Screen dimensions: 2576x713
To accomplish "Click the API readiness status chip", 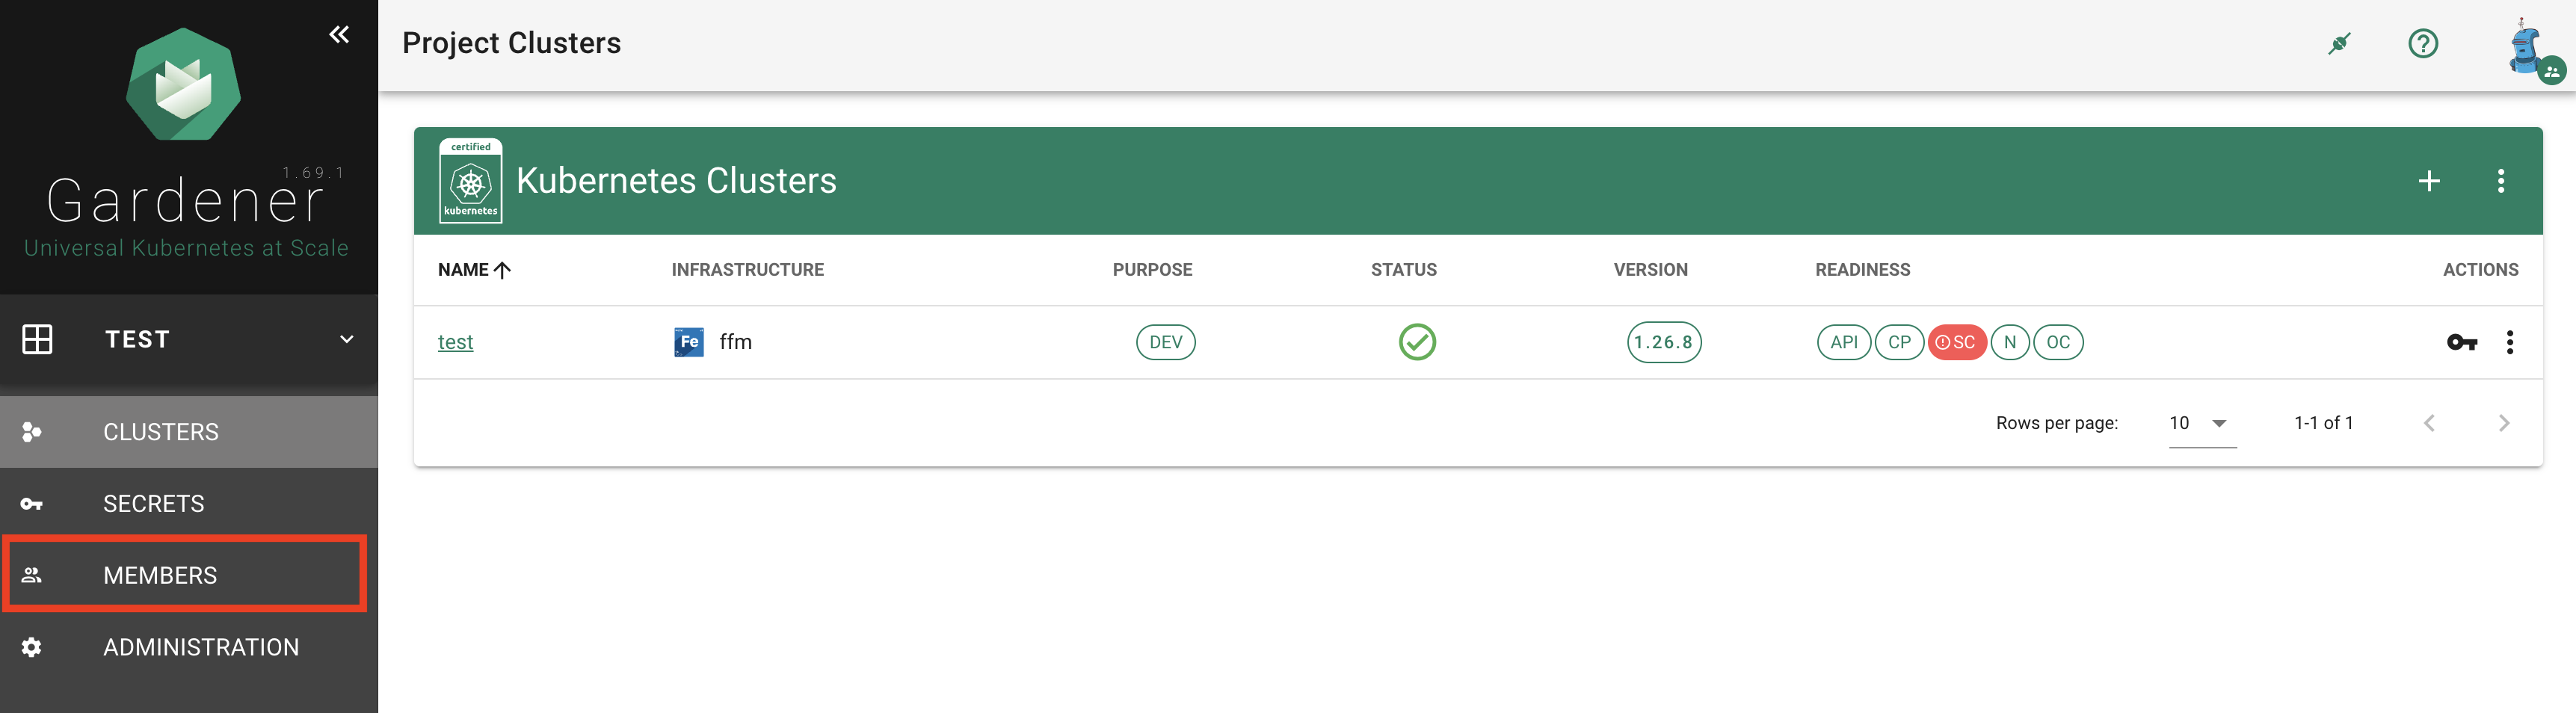I will click(x=1844, y=341).
